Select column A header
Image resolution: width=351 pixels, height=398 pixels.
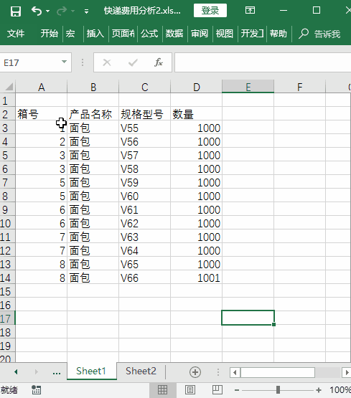point(41,87)
